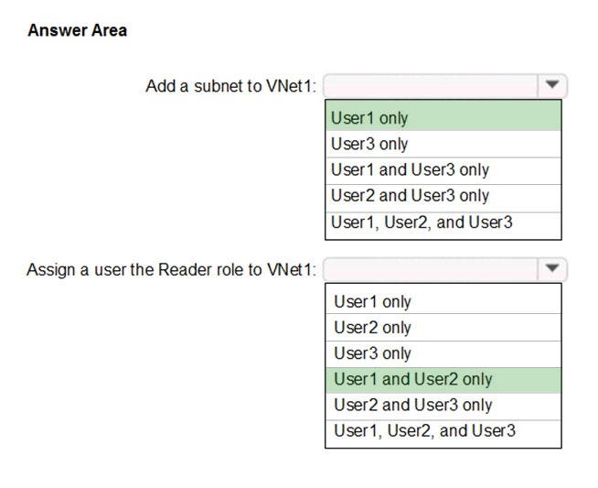This screenshot has width=598, height=488.
Task: Select User1 and User3 only in subnet list
Action: [x=443, y=170]
